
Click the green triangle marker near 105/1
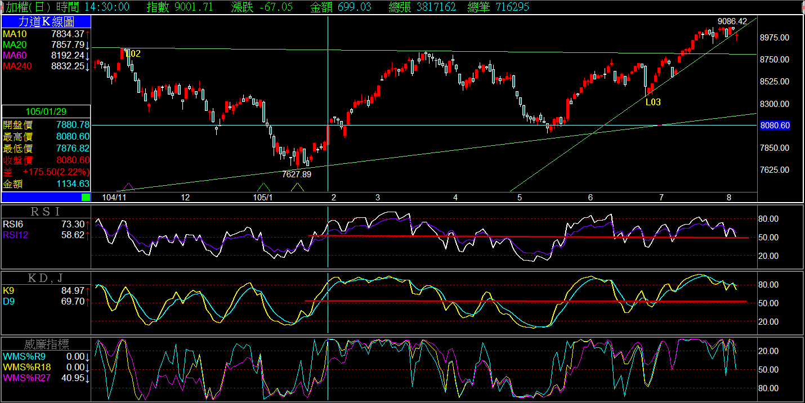263,187
